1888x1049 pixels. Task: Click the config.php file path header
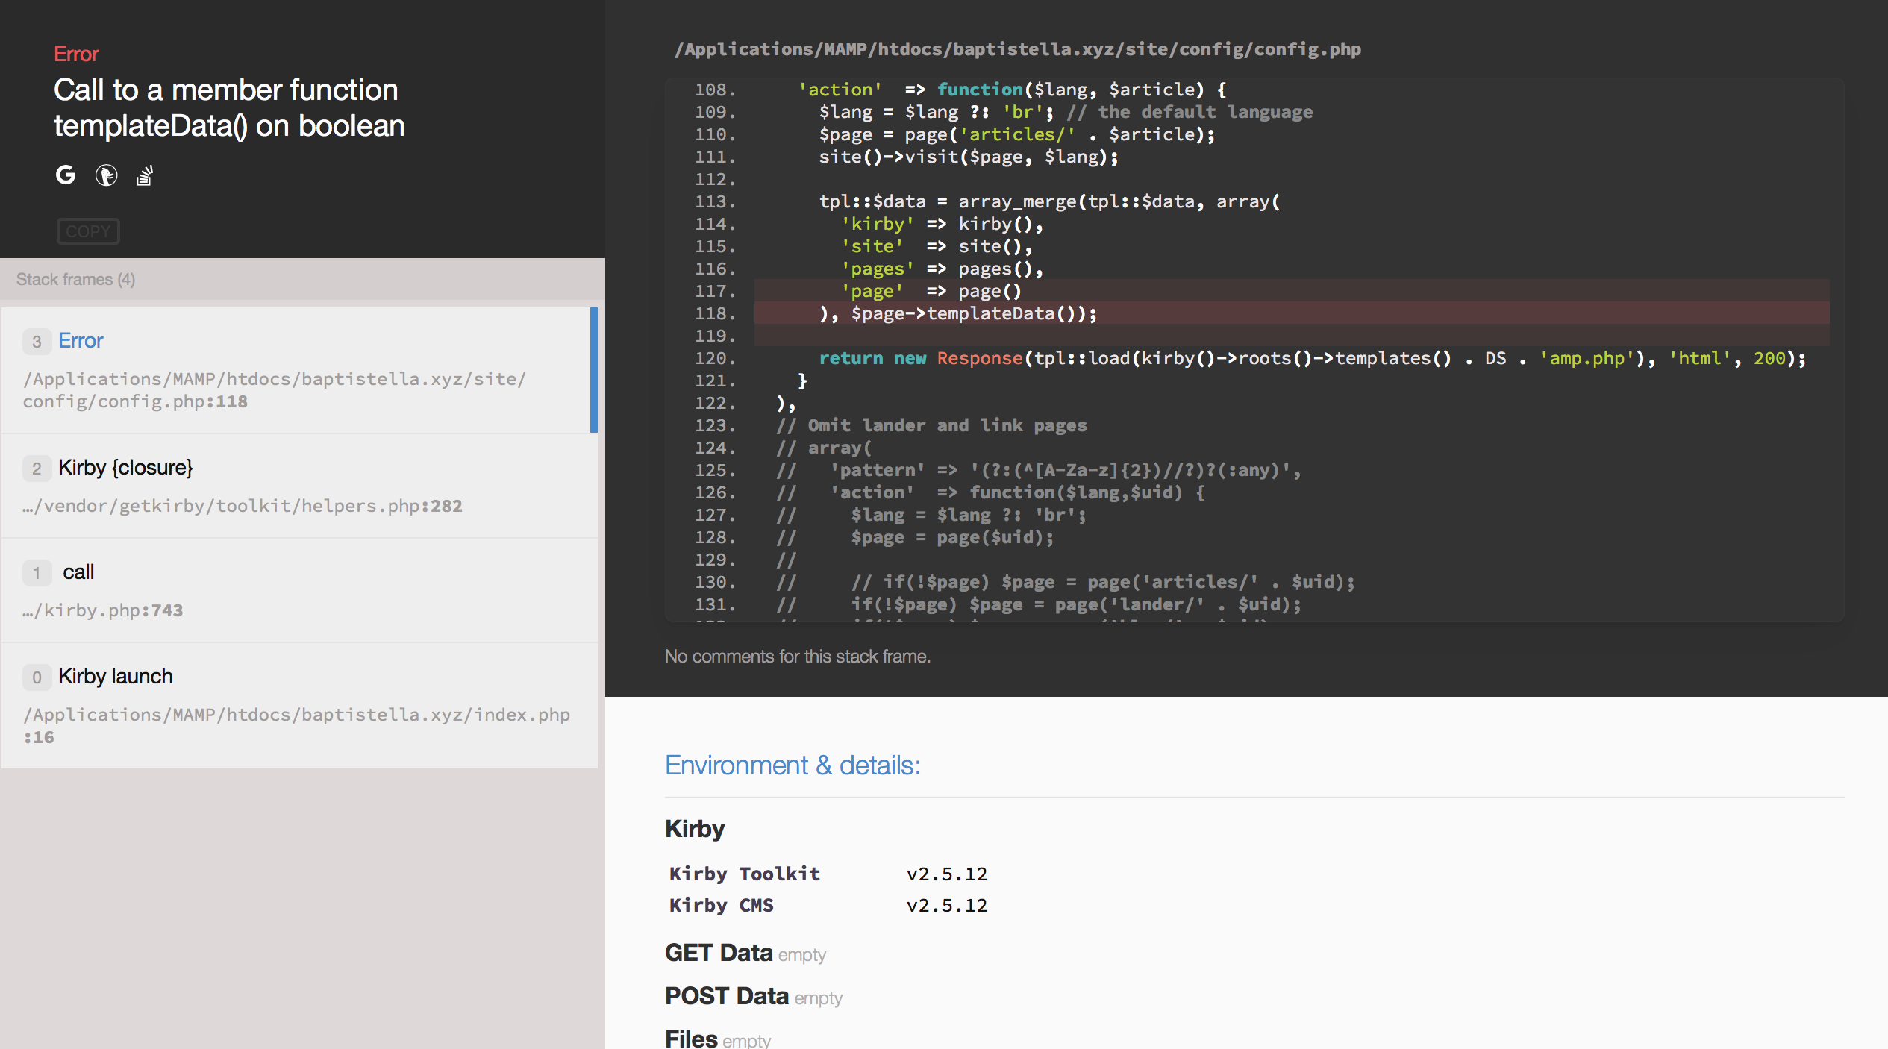coord(1017,49)
